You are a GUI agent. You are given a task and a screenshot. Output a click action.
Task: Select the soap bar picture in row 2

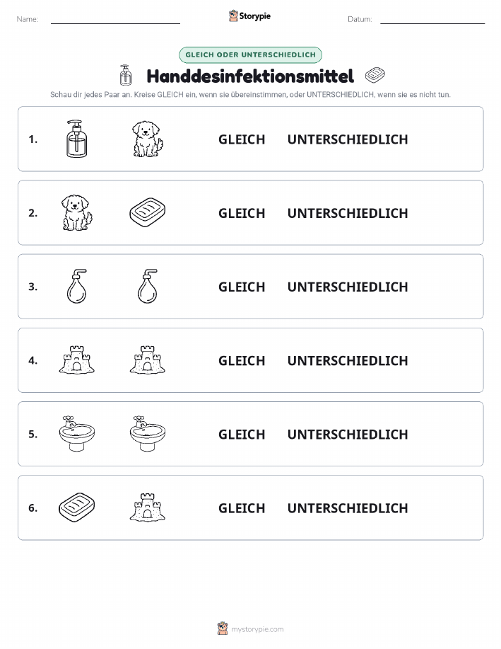pos(148,212)
